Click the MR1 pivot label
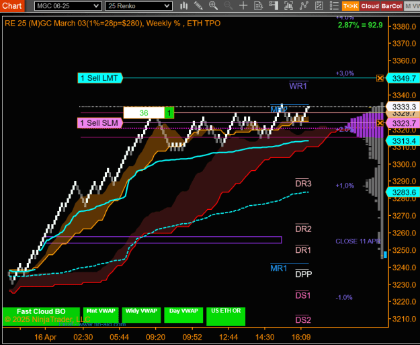420x345 pixels. click(279, 268)
